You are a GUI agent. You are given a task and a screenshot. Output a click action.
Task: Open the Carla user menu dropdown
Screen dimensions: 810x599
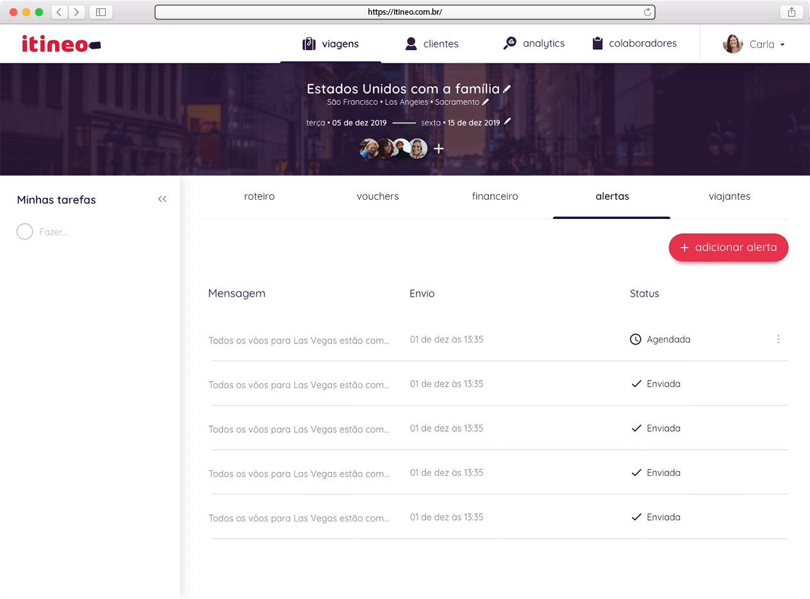coord(754,44)
